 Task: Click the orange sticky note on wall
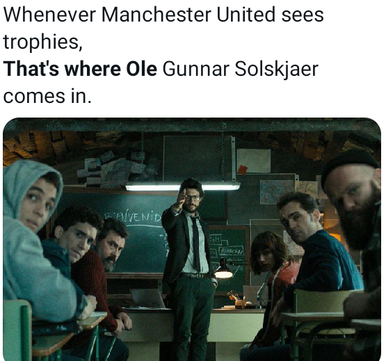pos(243,170)
